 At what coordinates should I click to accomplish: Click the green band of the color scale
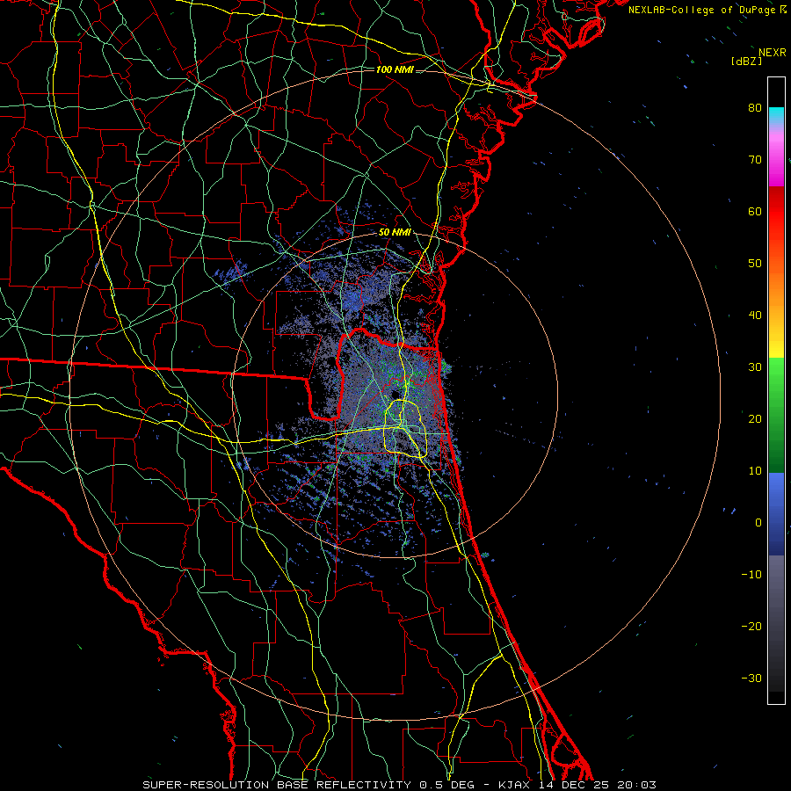pyautogui.click(x=776, y=415)
